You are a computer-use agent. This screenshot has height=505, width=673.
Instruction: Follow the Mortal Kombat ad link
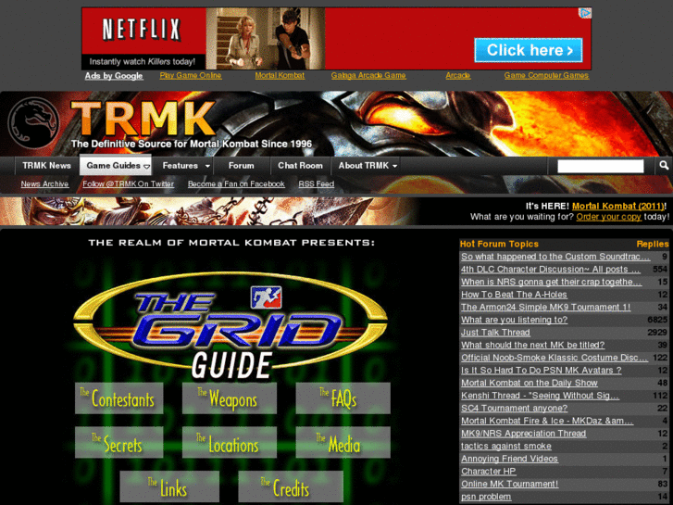[x=280, y=75]
